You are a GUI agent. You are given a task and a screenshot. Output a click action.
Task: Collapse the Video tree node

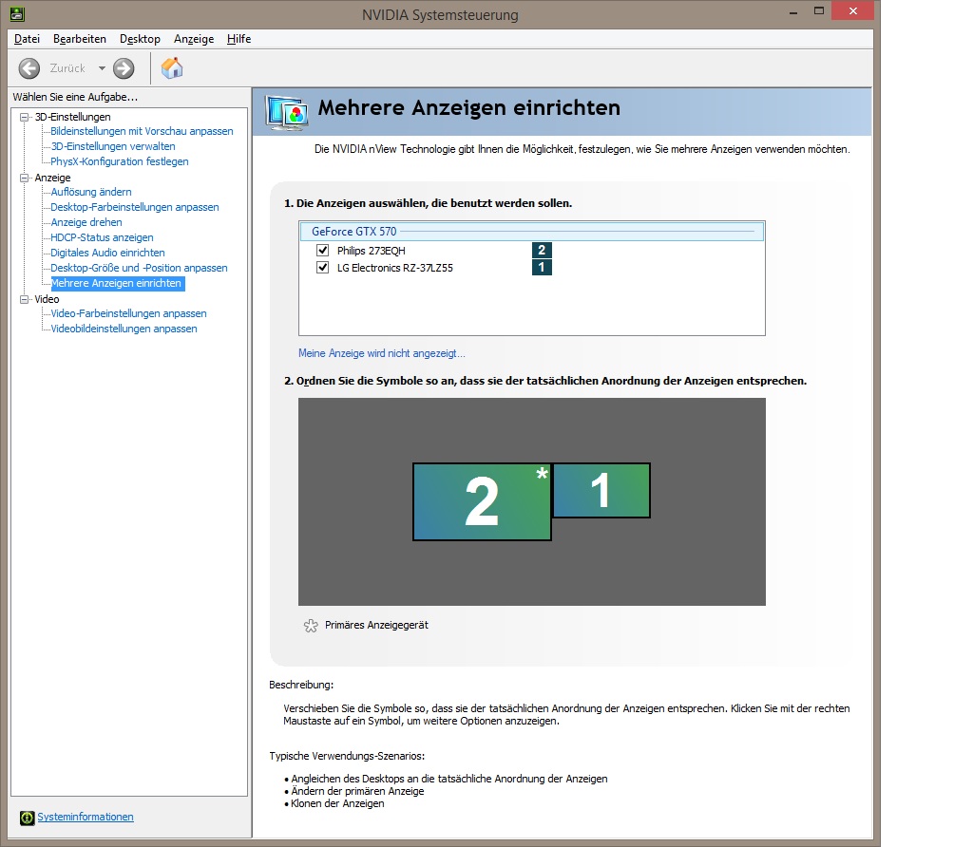coord(24,299)
